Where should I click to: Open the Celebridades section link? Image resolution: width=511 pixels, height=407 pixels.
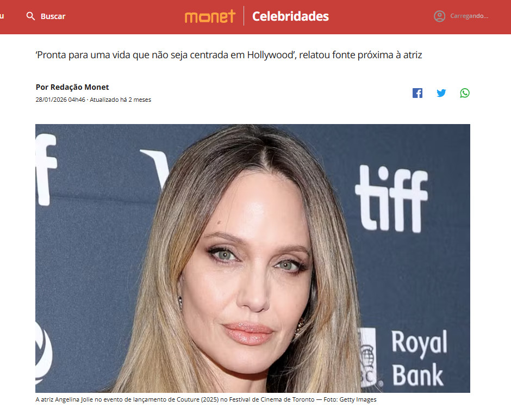pos(290,16)
